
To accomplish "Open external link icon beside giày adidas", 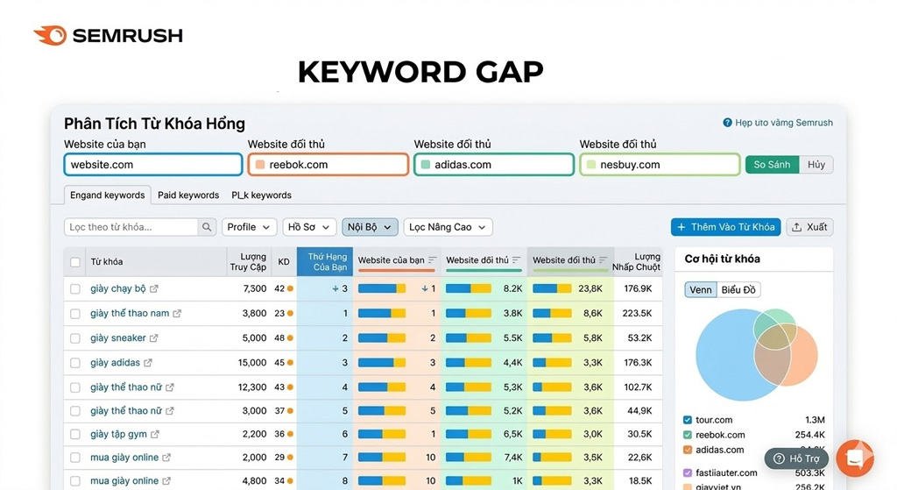I will click(148, 363).
